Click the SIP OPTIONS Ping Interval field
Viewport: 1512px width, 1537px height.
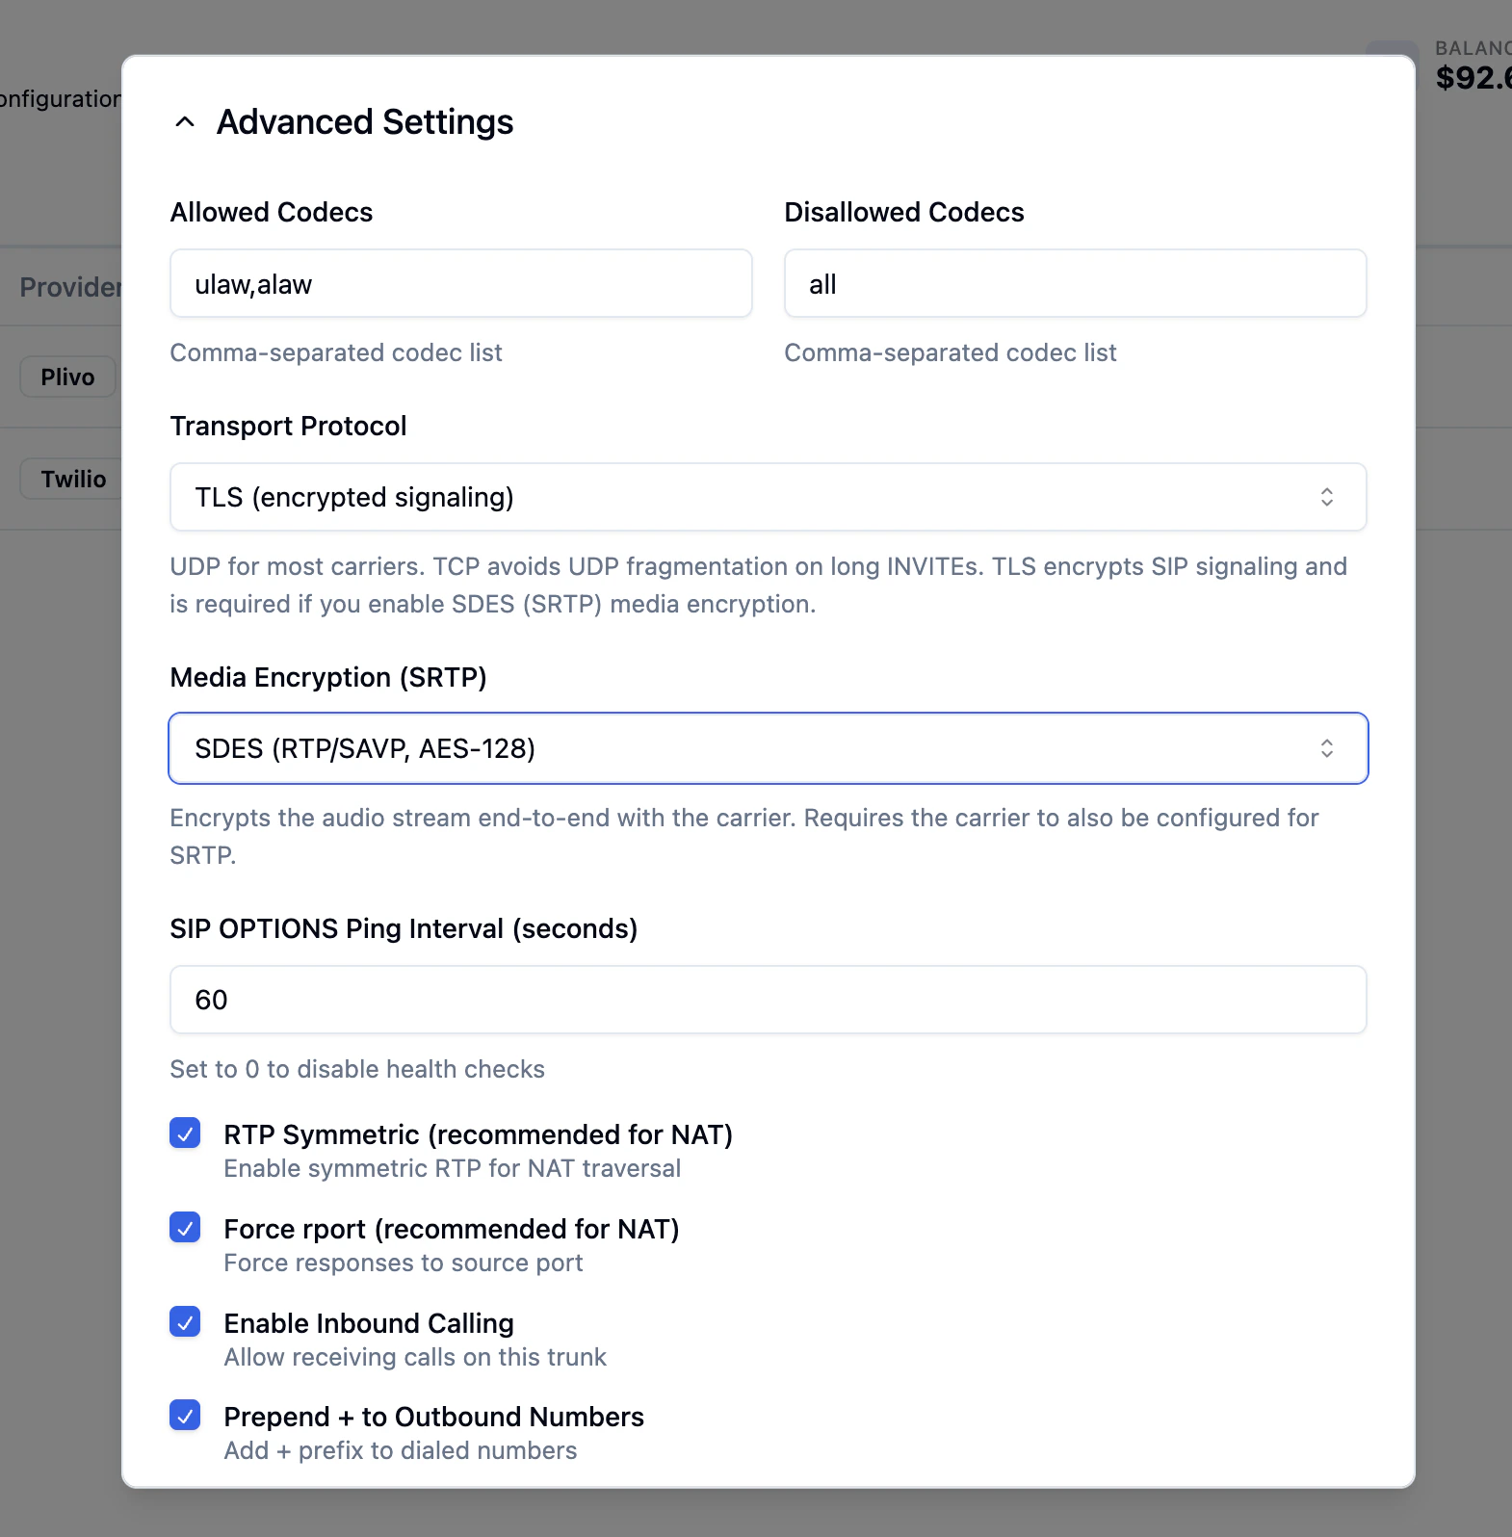pos(769,1000)
